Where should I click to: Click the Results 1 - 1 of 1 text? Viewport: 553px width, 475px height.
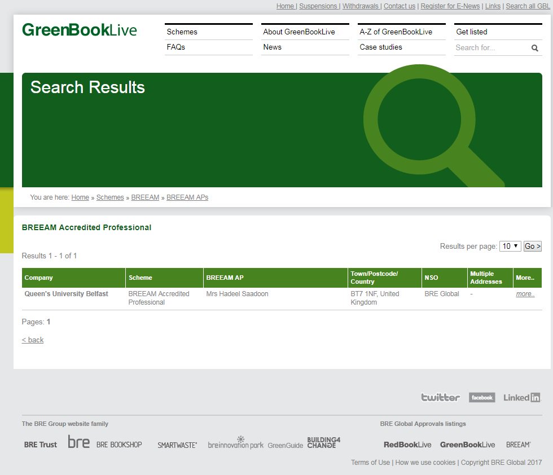49,256
